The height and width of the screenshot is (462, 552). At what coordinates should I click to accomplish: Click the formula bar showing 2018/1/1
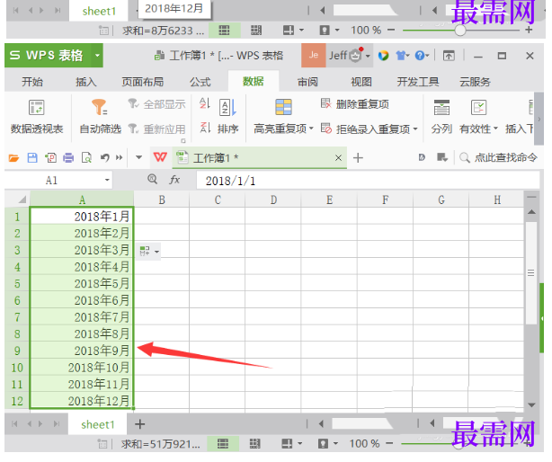(368, 181)
